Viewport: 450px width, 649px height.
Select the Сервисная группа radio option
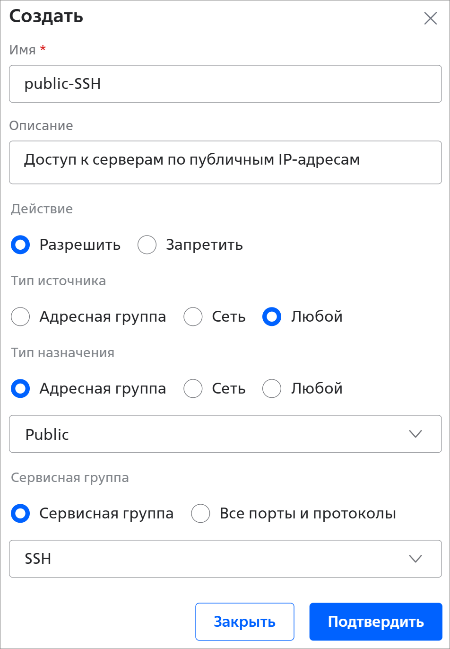coord(20,513)
